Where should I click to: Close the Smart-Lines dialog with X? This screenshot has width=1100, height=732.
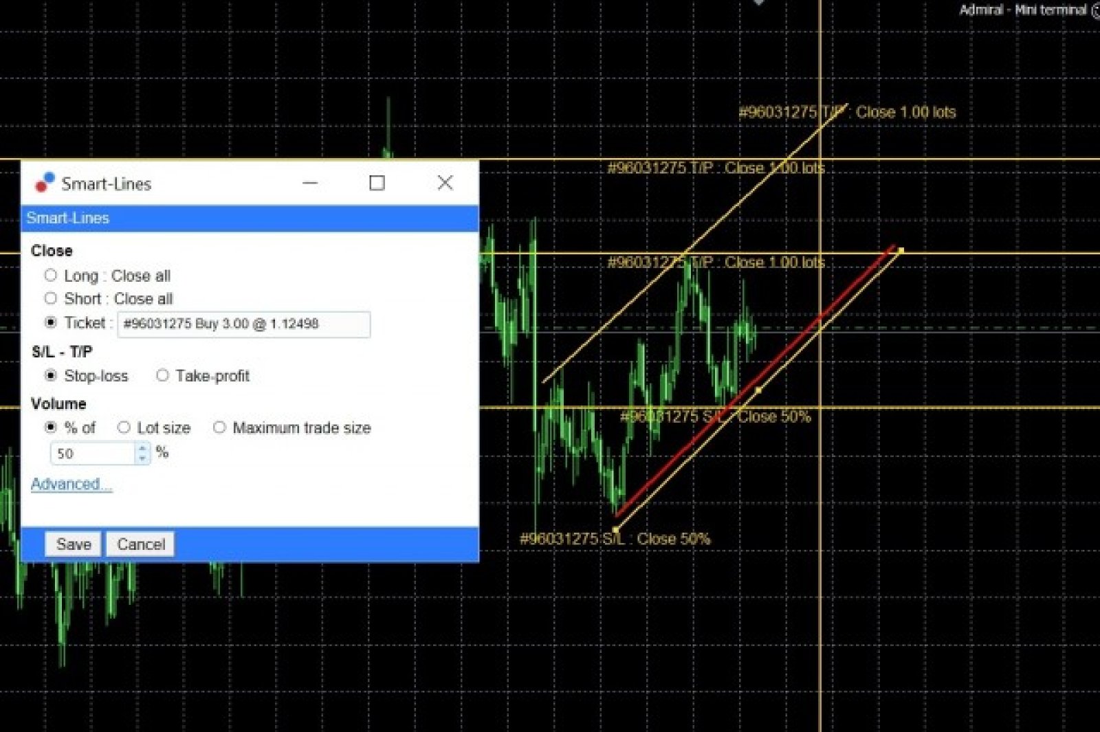[445, 183]
